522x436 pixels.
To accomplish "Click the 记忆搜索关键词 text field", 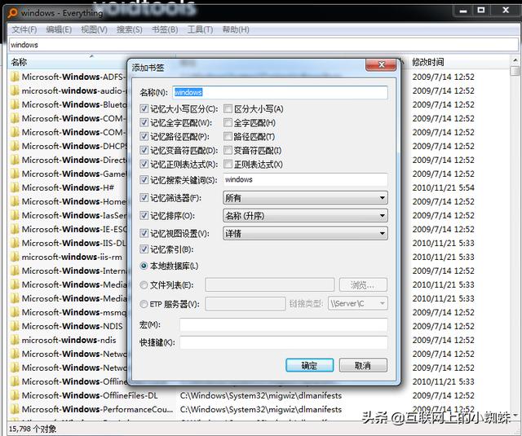I will tap(305, 180).
